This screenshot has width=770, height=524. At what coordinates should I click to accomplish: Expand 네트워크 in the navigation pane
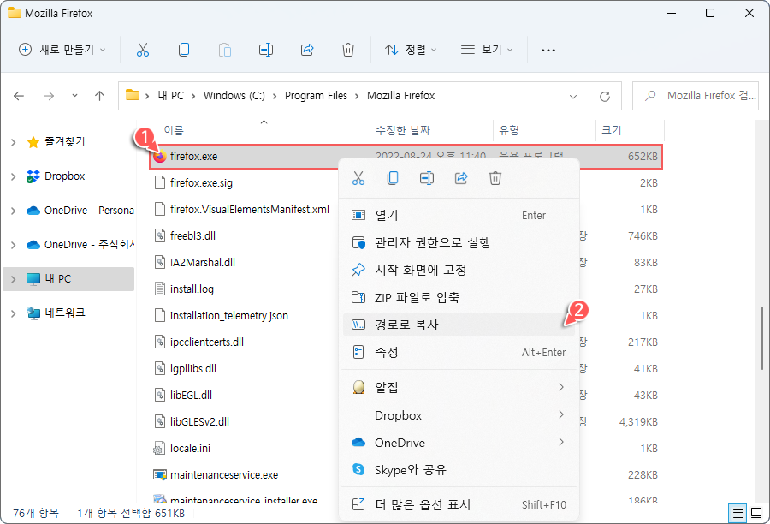(x=14, y=312)
